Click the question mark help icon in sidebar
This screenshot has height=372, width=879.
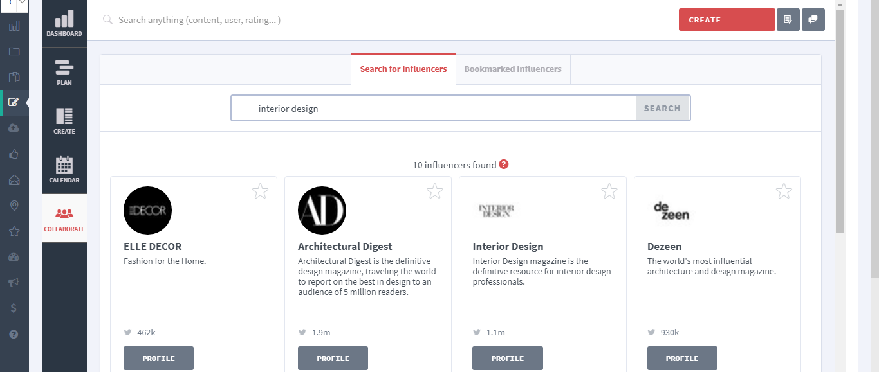tap(14, 334)
